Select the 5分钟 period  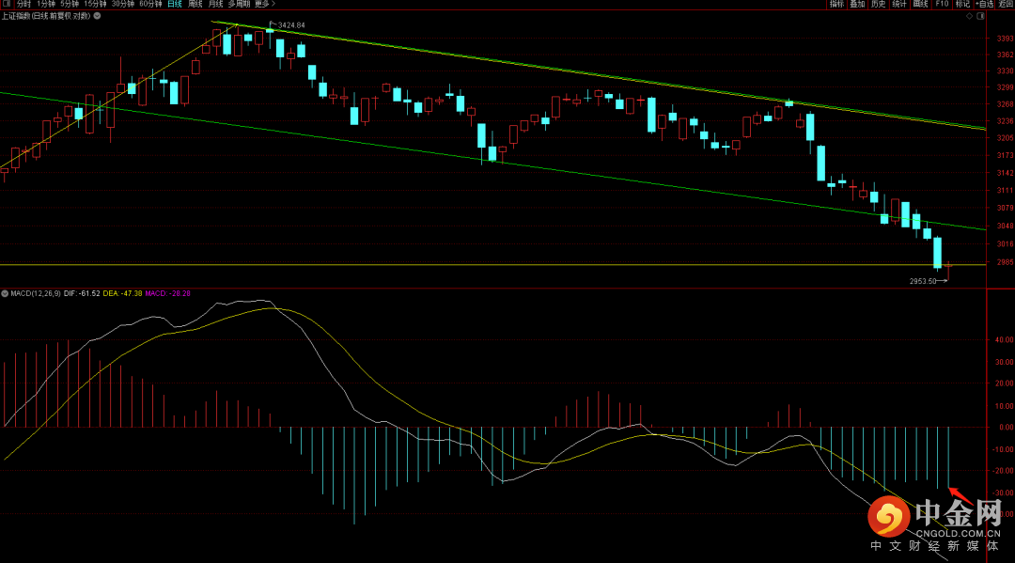pyautogui.click(x=70, y=4)
